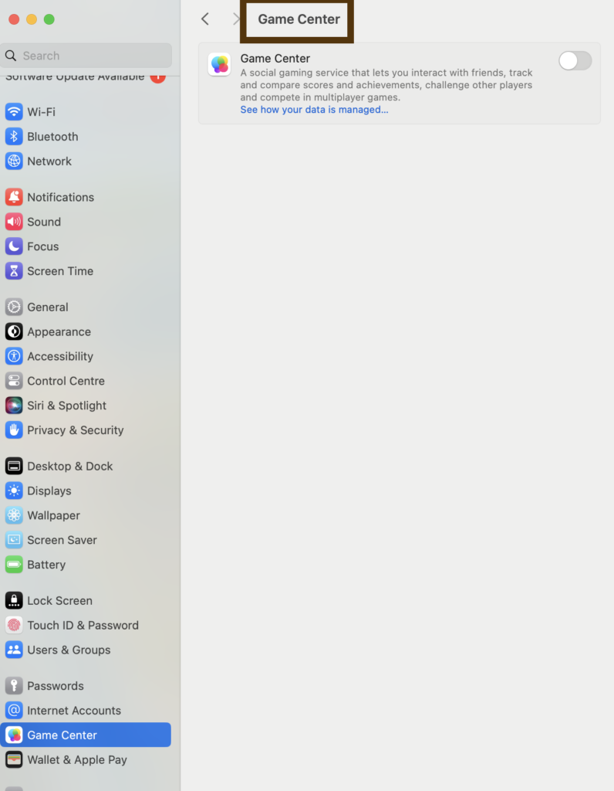Click the Game Center icon in main pane

pos(220,65)
